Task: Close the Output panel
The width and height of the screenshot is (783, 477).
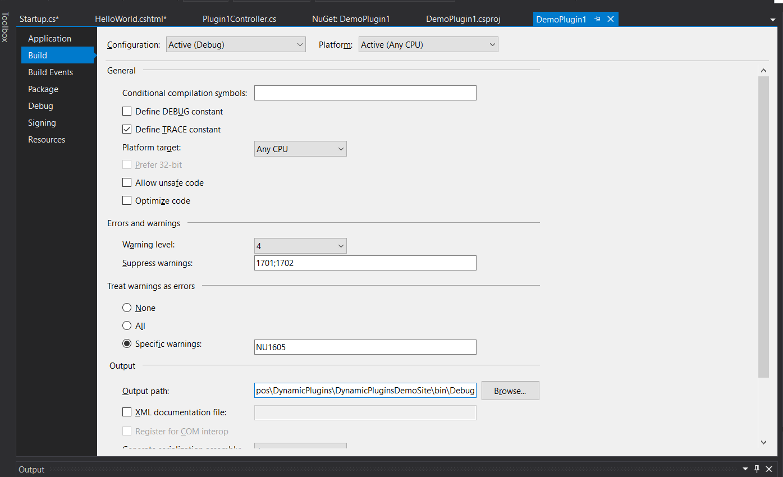Action: (769, 469)
